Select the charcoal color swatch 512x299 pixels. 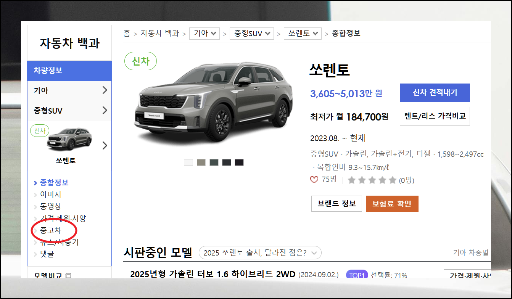click(x=226, y=162)
